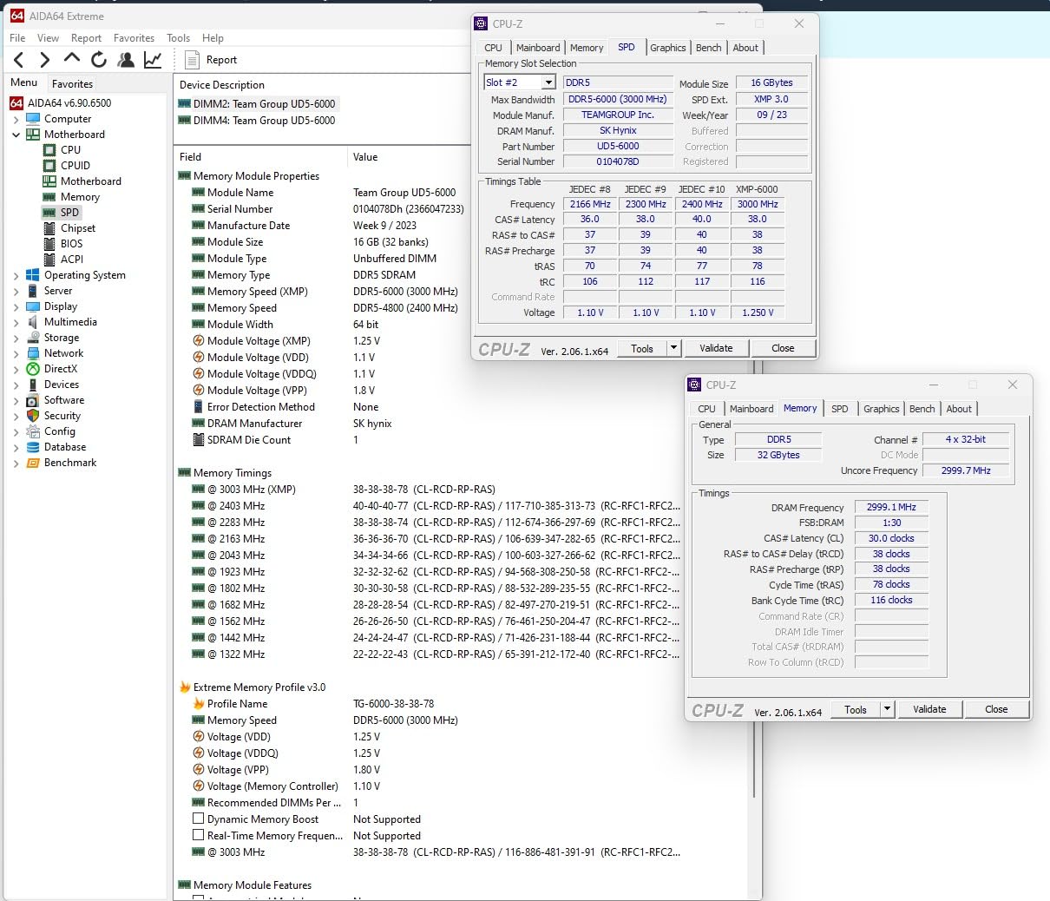Switch to the Favorites tab in the sidebar
Viewport: 1050px width, 901px height.
[72, 84]
